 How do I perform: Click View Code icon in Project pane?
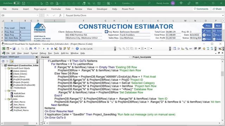3,61
